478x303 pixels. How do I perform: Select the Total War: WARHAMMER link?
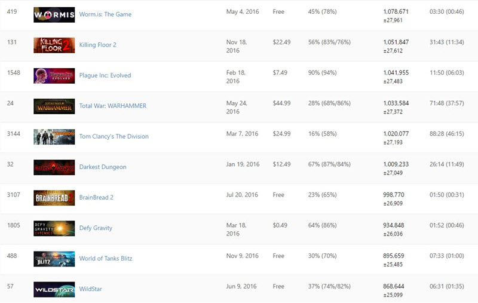pos(113,106)
